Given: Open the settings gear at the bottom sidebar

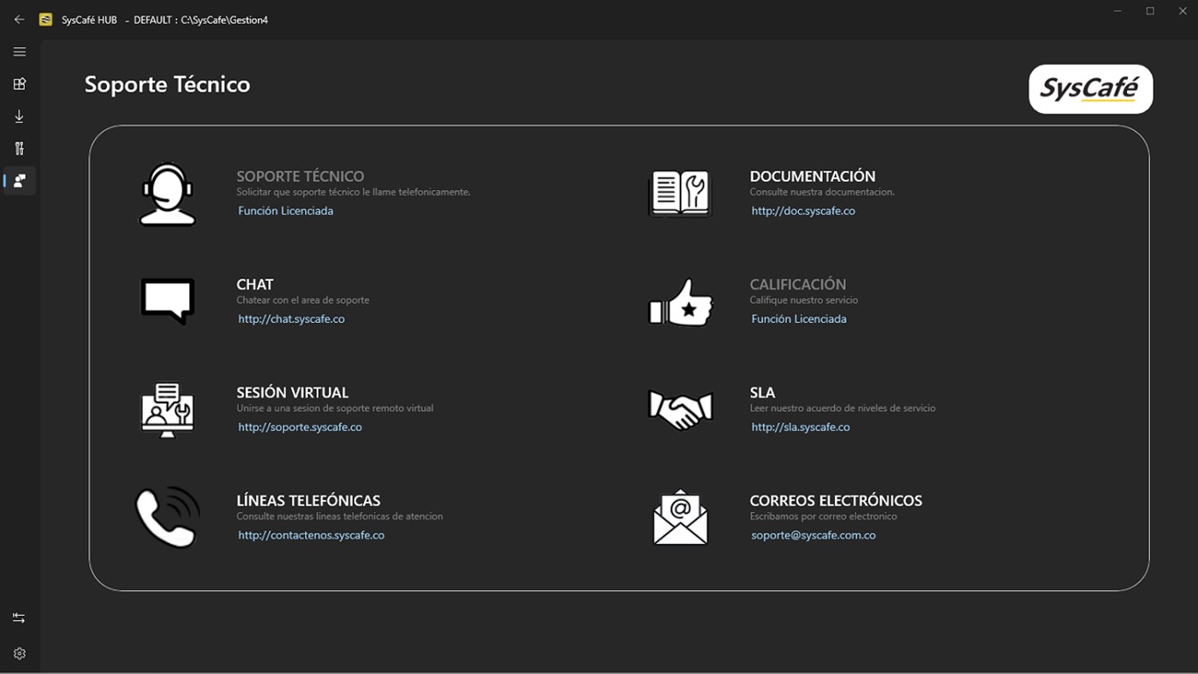Looking at the screenshot, I should coord(19,653).
